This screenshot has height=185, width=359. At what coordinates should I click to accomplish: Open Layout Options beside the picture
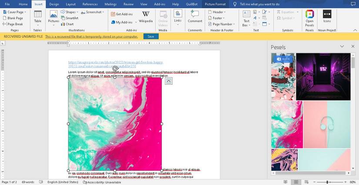pos(168,81)
